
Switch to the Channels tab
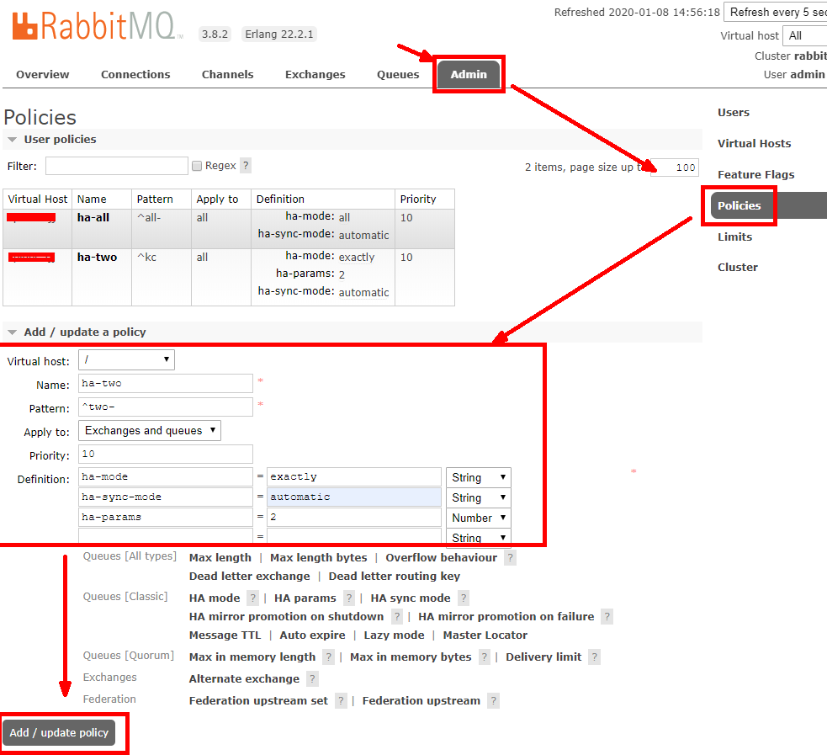[x=227, y=74]
